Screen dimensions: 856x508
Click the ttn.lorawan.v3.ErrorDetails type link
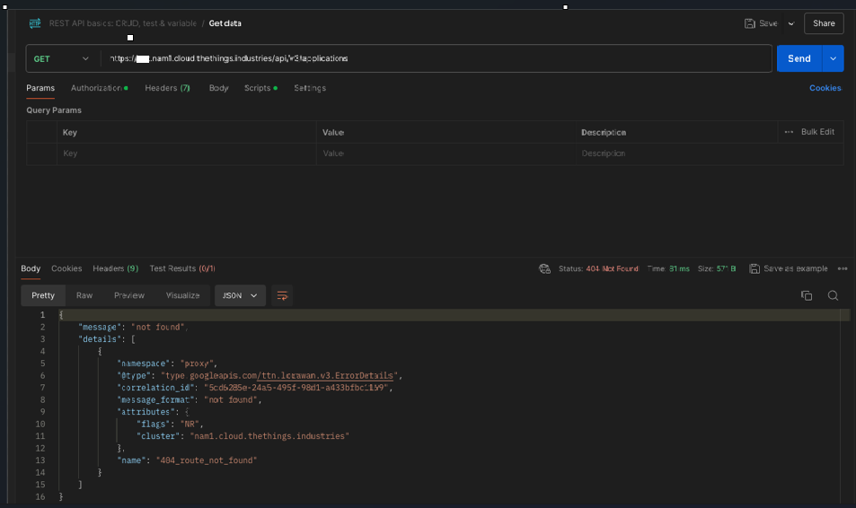click(327, 375)
